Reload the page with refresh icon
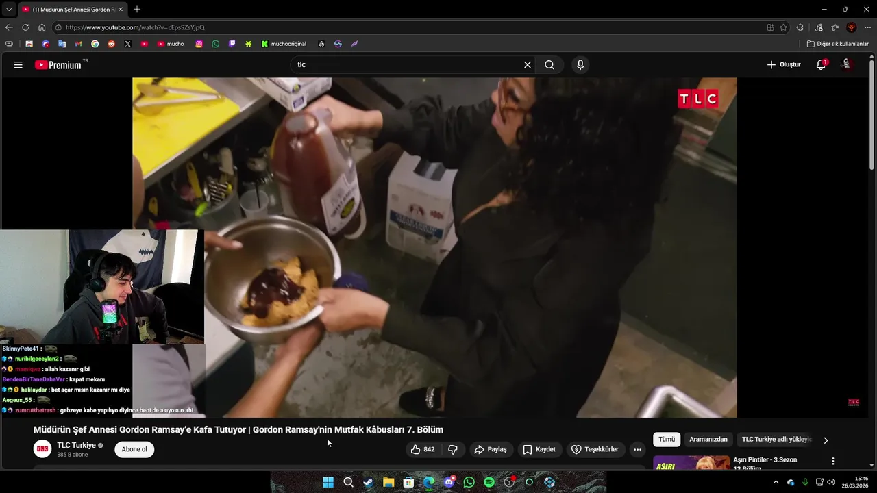This screenshot has height=493, width=877. click(x=25, y=27)
